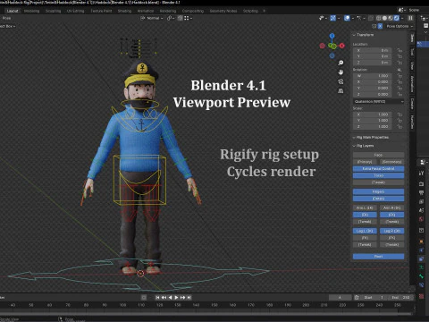Toggle show overlays in viewport header

[347, 18]
